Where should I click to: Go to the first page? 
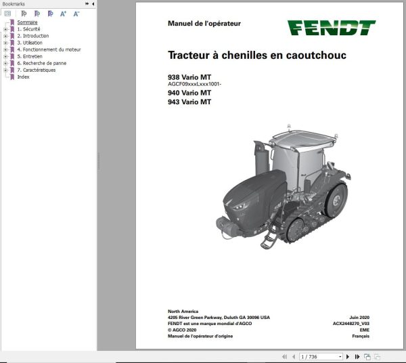(x=285, y=357)
